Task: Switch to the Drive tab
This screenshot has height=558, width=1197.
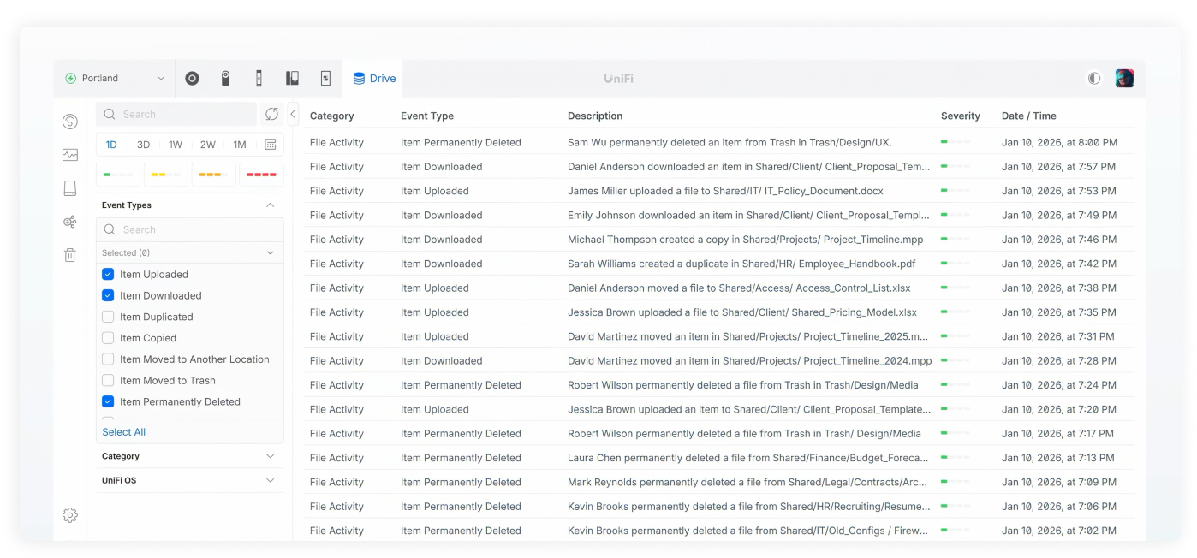Action: coord(374,79)
